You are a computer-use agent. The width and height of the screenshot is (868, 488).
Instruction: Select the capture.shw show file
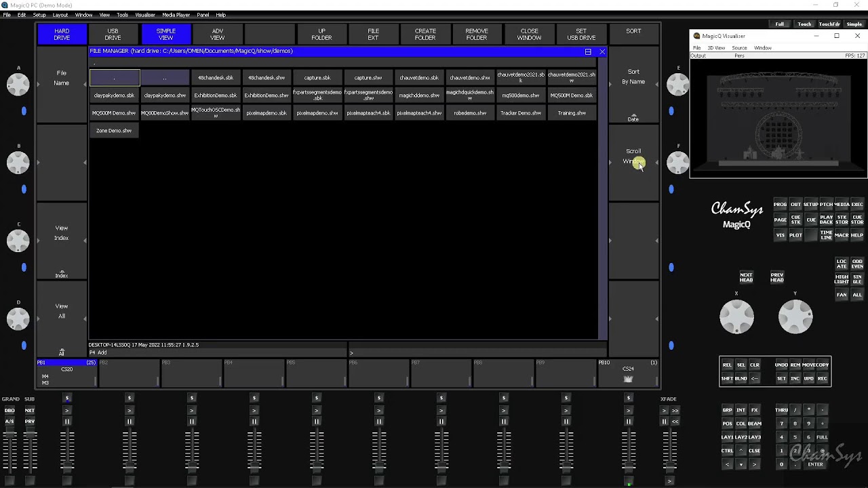click(368, 78)
